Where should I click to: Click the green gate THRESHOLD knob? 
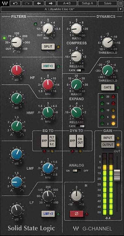(108, 70)
